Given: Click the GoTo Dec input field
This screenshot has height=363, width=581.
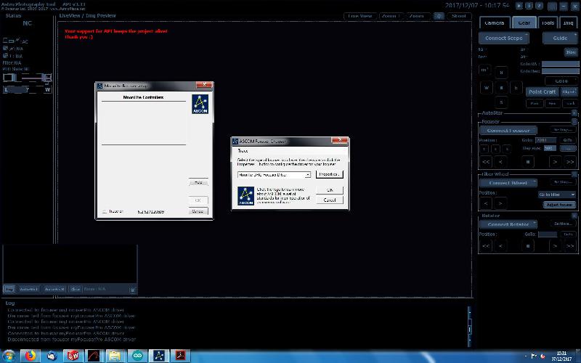Looking at the screenshot, I should tap(560, 70).
